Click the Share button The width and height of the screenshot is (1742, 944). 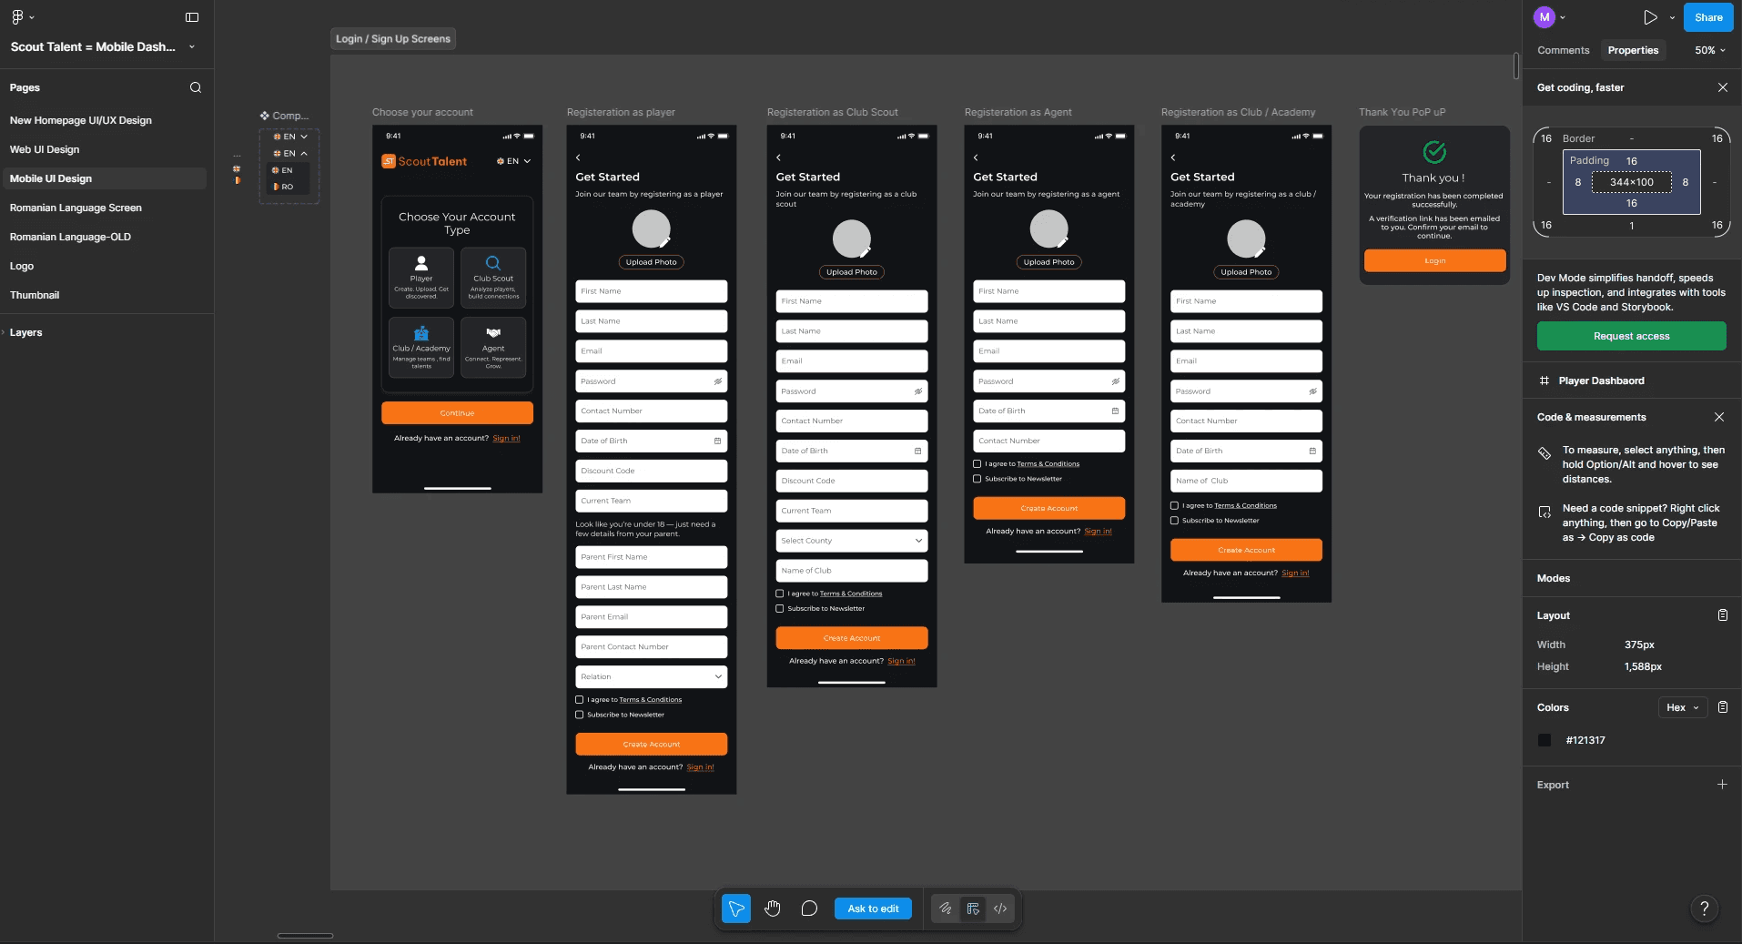[x=1708, y=17]
